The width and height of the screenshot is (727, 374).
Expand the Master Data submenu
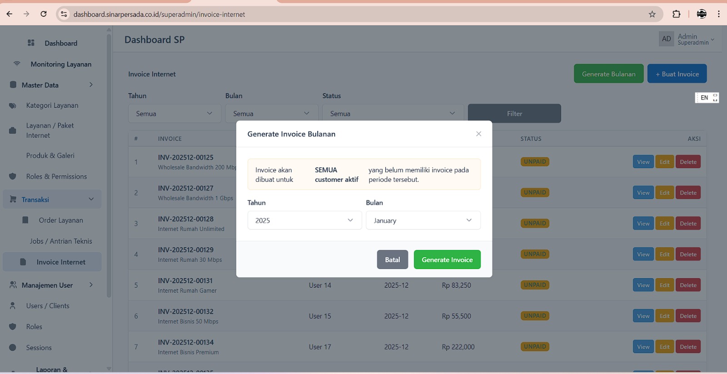(91, 85)
